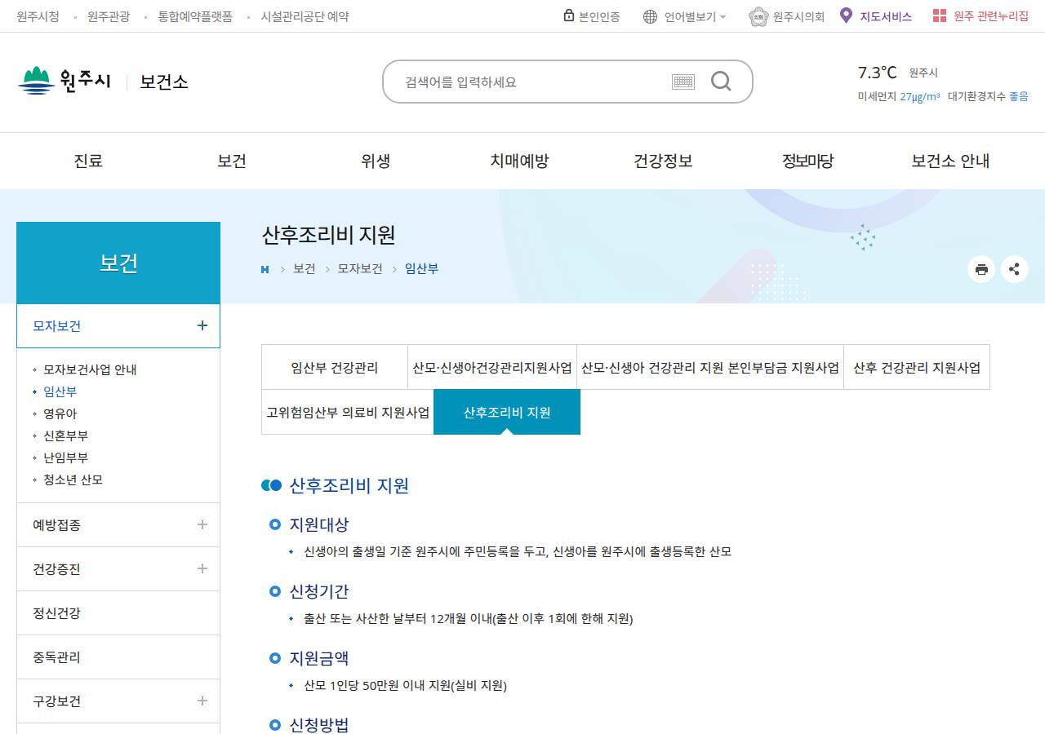Open 청소년 산모 in sidebar
The image size is (1045, 734).
[73, 480]
